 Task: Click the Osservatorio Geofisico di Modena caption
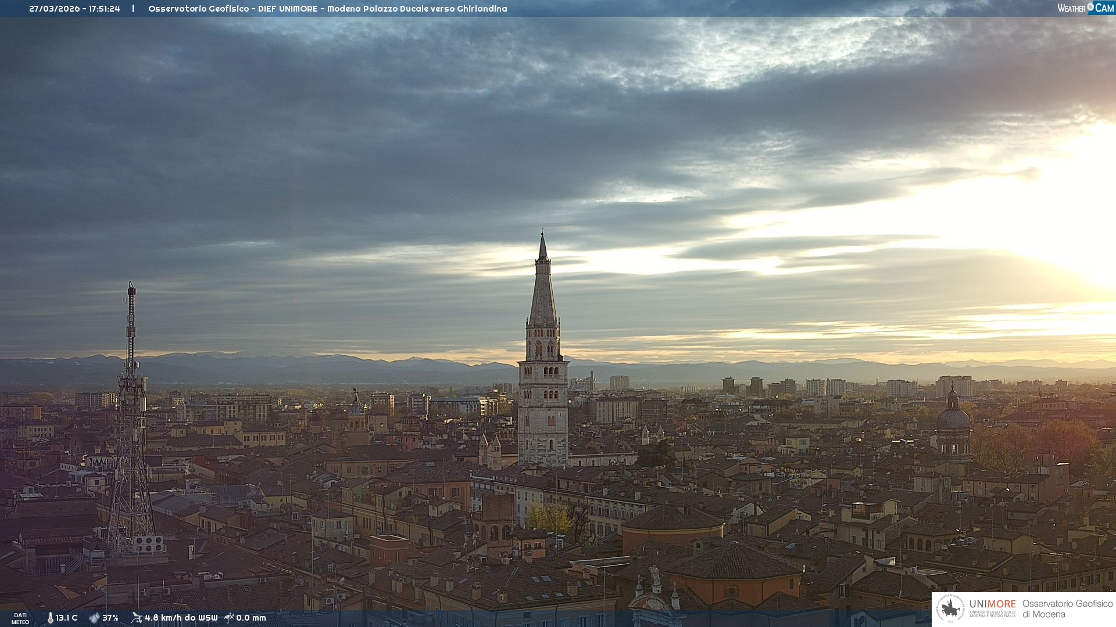click(1067, 609)
